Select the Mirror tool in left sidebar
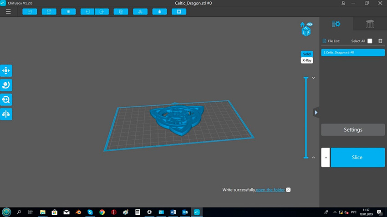The height and width of the screenshot is (217, 387). [x=6, y=114]
